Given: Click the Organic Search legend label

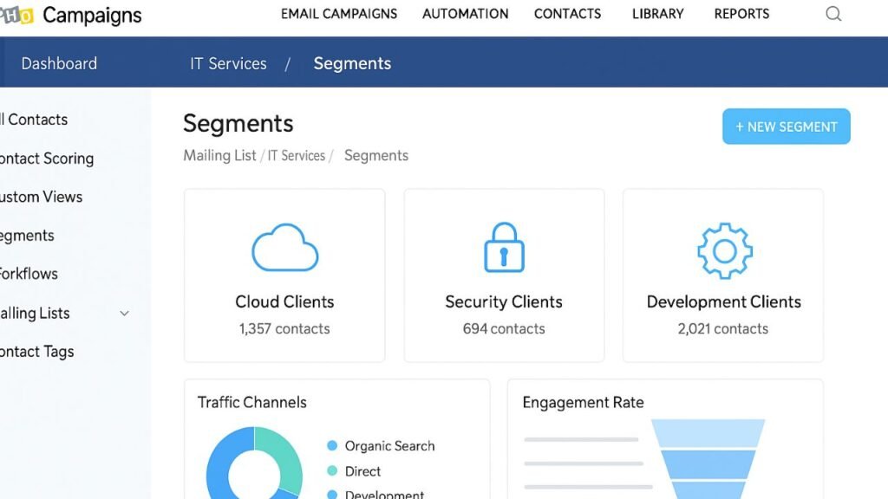Looking at the screenshot, I should (389, 446).
